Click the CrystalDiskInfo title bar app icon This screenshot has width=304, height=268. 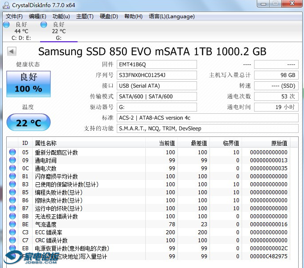click(6, 5)
